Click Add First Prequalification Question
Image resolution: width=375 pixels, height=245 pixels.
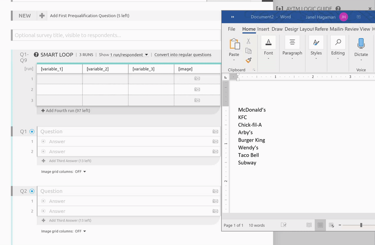[x=90, y=15]
